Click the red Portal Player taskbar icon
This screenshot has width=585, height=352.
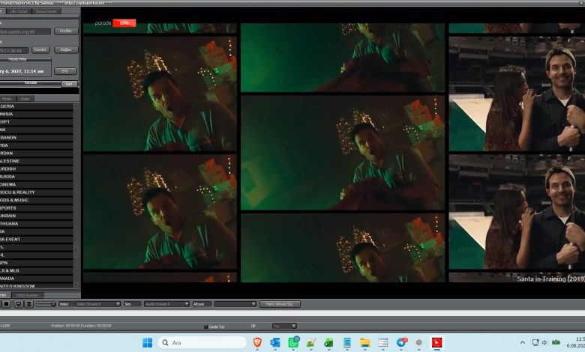point(437,342)
